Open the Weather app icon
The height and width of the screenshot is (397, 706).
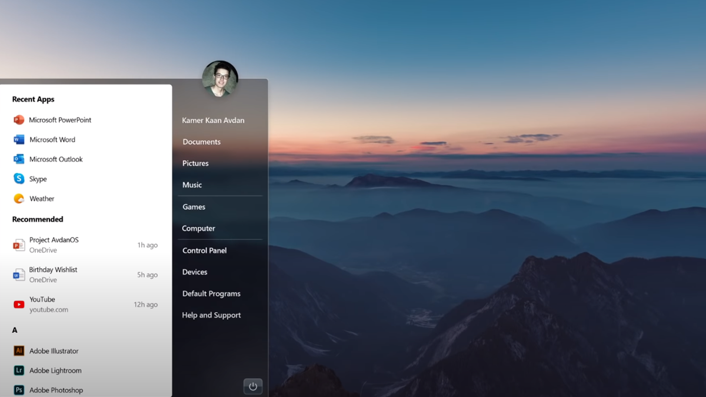click(x=19, y=199)
